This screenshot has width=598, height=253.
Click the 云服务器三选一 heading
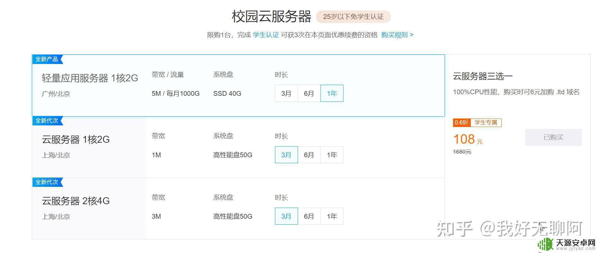coord(483,76)
